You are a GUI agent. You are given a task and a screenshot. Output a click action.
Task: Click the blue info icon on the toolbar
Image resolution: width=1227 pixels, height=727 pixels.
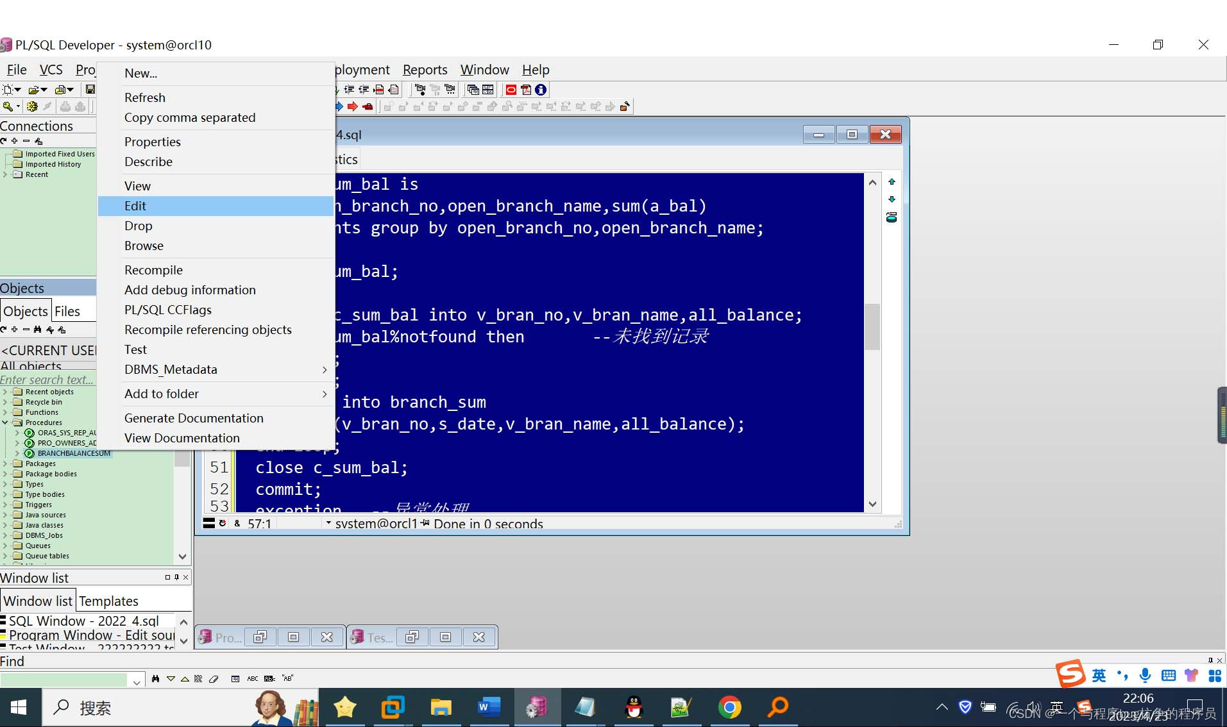point(541,90)
